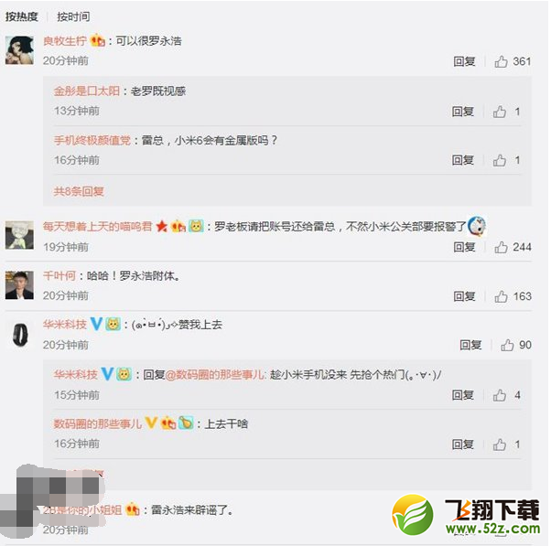Reply to 每天想着上天的喵呜君's comment

point(464,247)
